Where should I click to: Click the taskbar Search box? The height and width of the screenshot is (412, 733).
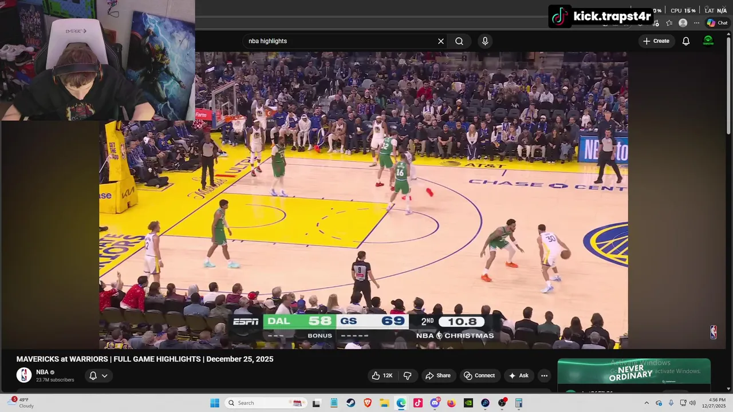[x=266, y=403]
